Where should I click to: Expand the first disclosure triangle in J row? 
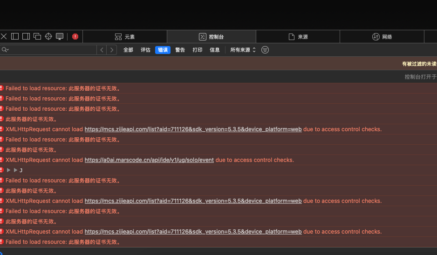click(x=9, y=170)
